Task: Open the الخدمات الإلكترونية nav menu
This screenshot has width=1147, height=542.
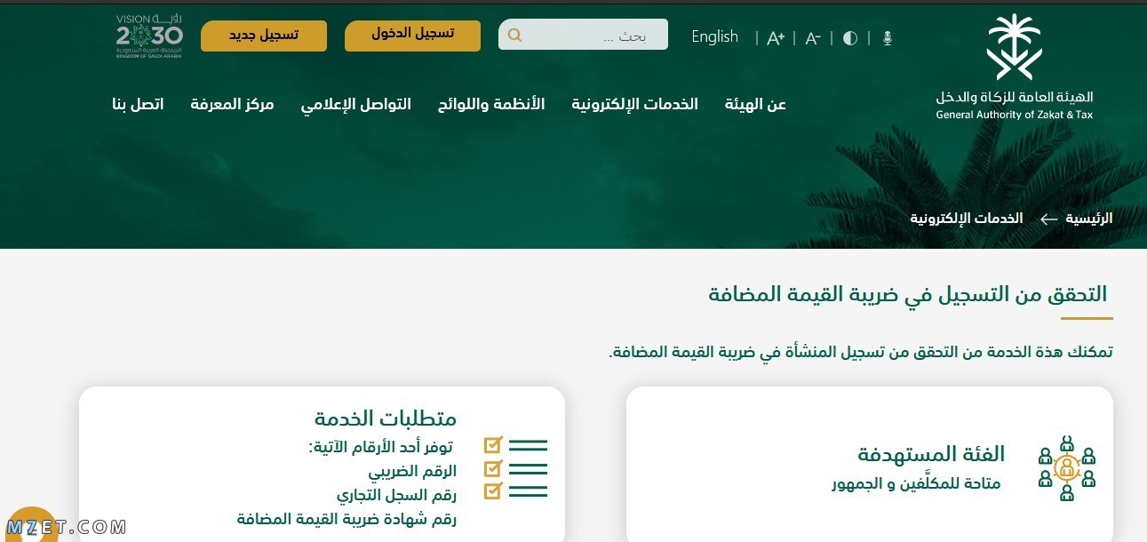Action: (634, 105)
